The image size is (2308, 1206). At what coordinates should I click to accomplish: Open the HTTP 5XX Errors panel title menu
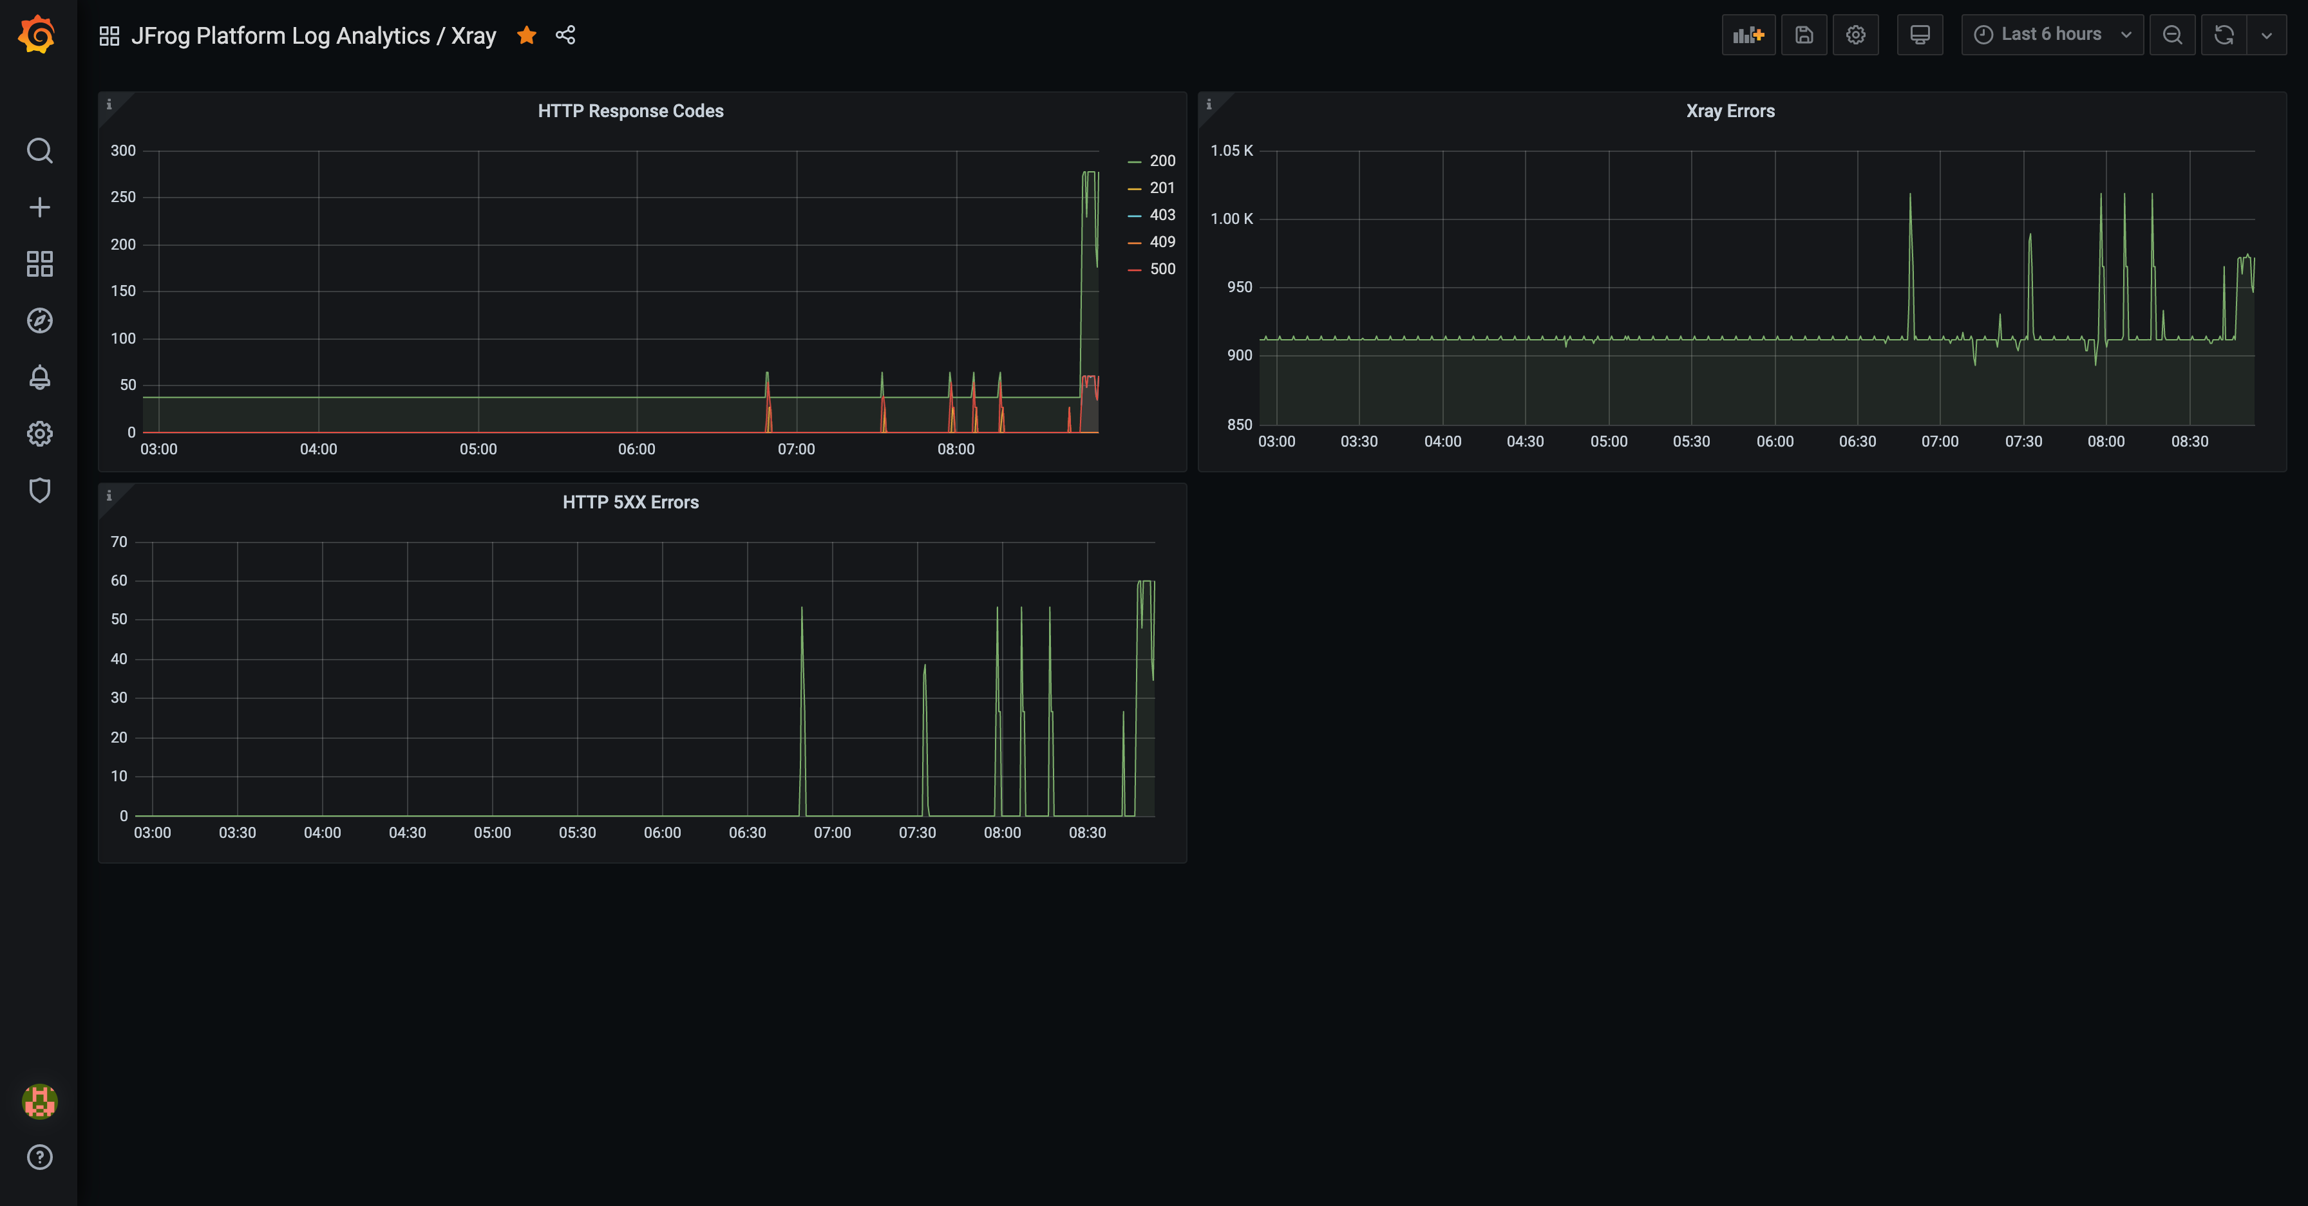point(630,502)
